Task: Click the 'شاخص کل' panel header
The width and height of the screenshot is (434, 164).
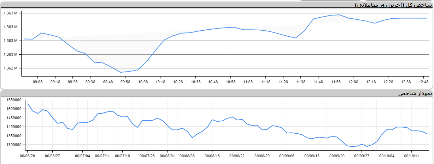Action: (x=393, y=5)
